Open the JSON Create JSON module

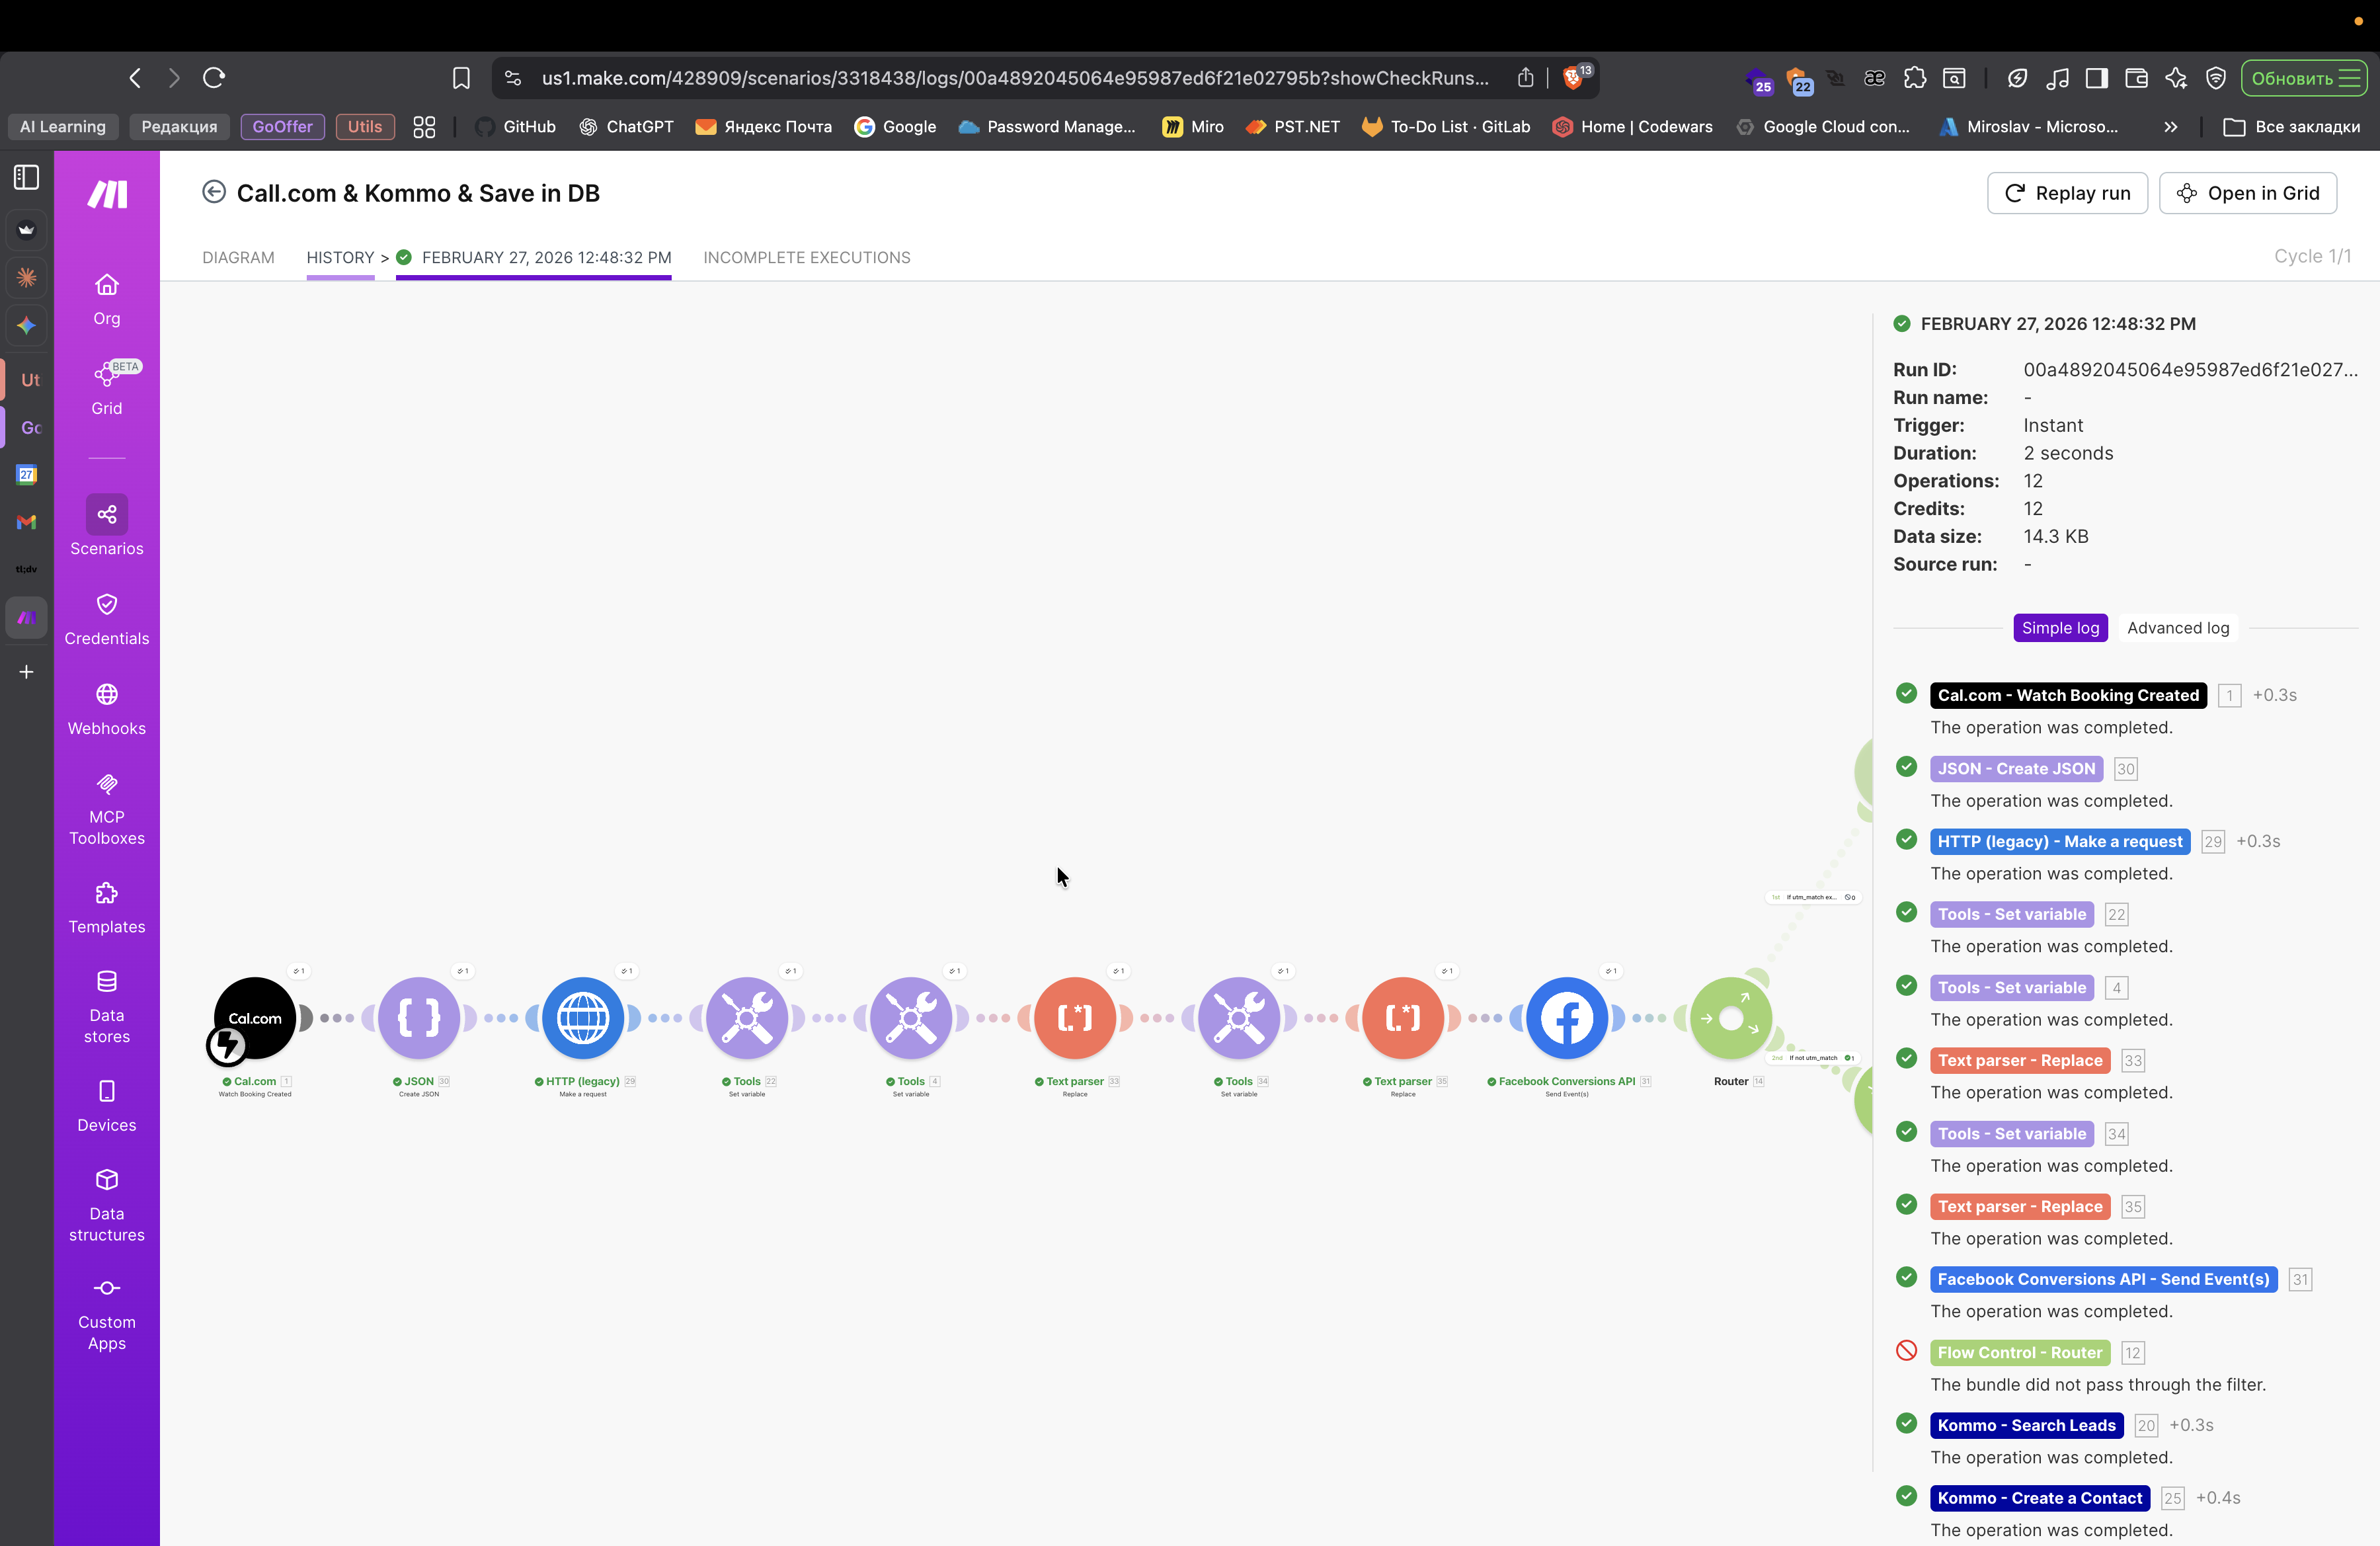coord(419,1018)
